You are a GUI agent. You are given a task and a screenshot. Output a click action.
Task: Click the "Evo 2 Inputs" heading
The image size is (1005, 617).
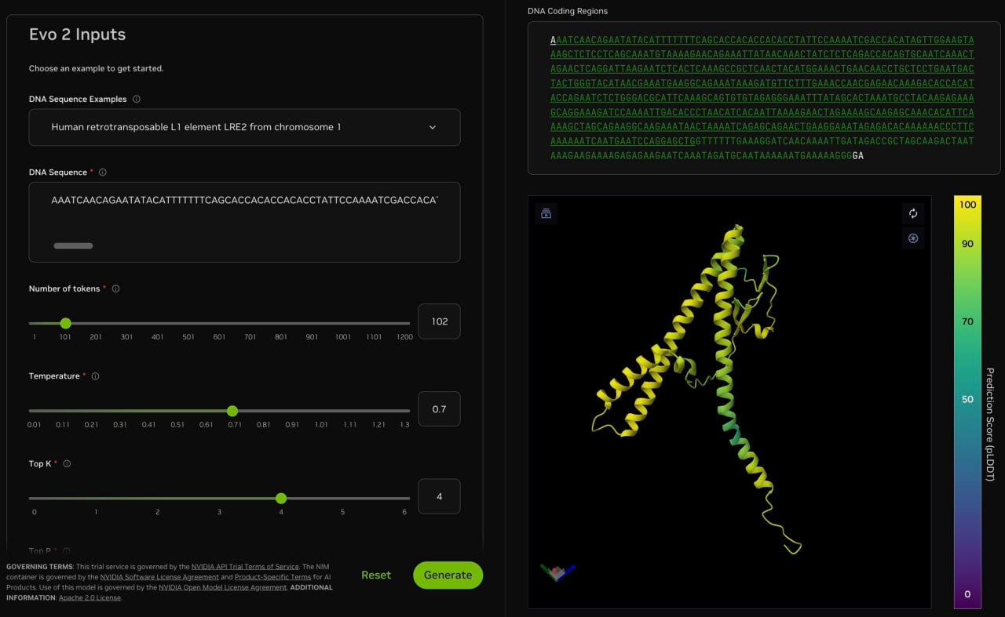77,34
